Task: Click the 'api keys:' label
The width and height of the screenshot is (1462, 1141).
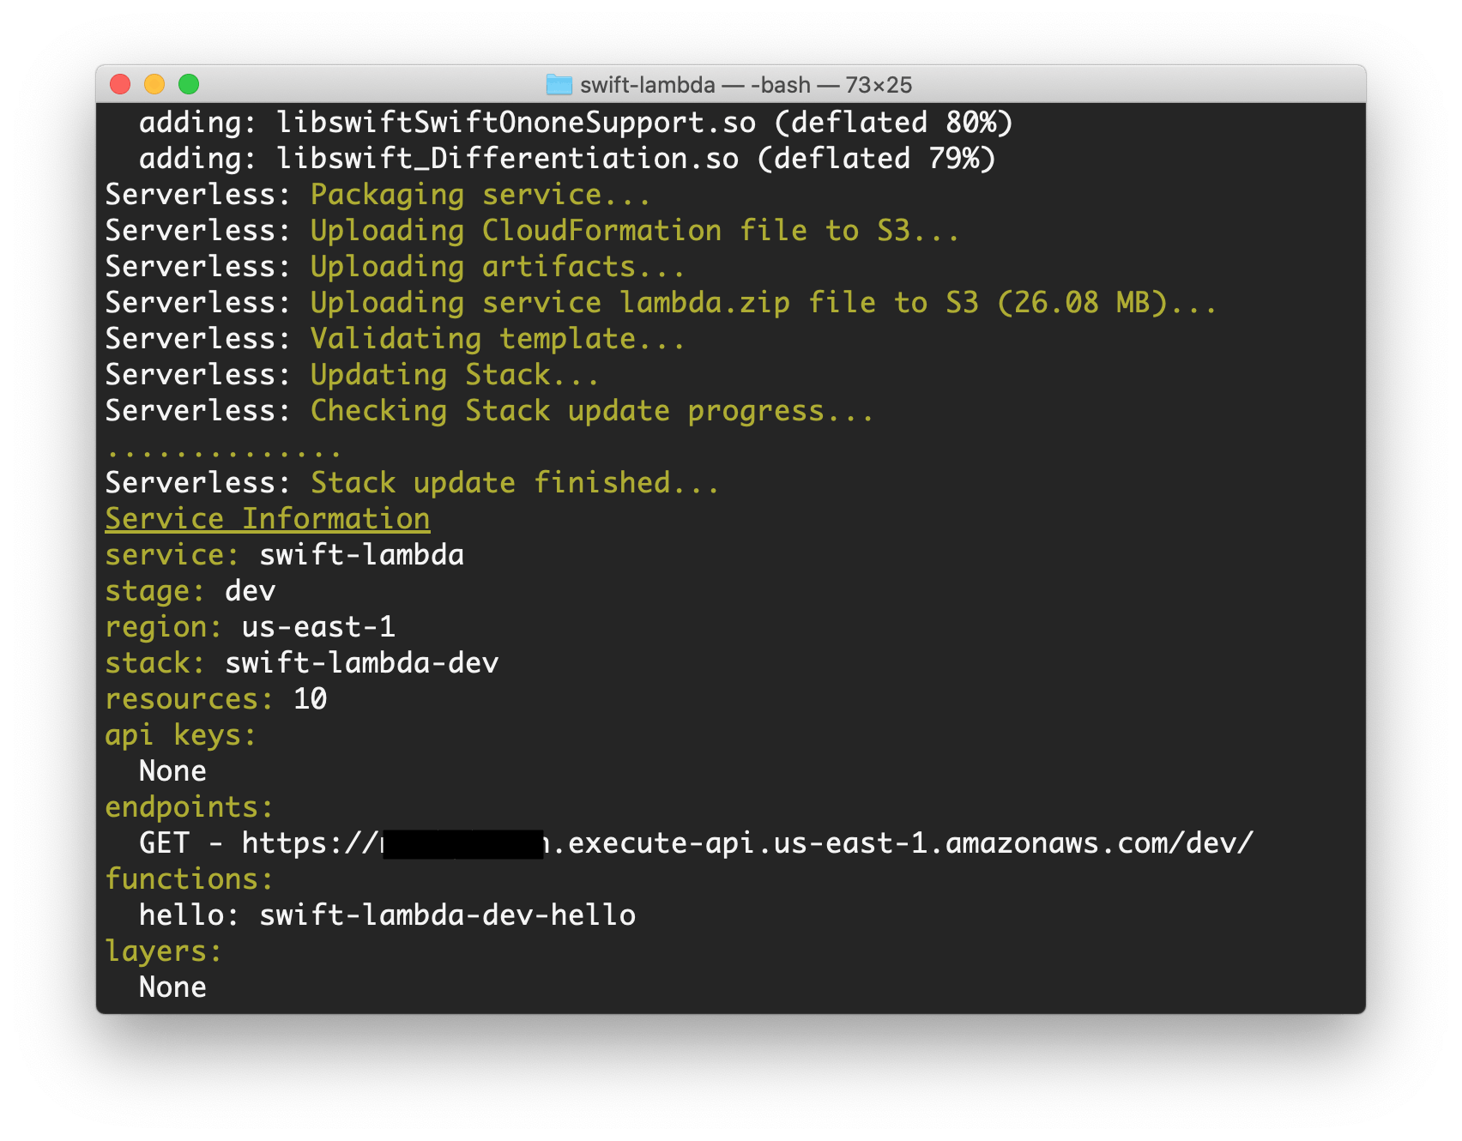Action: point(180,735)
